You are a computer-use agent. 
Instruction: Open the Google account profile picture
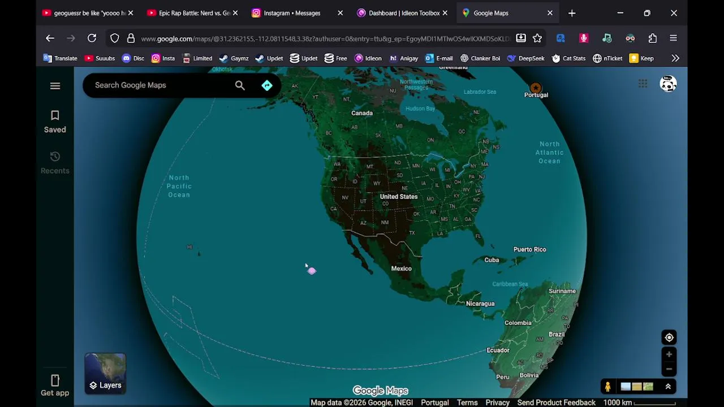click(668, 84)
